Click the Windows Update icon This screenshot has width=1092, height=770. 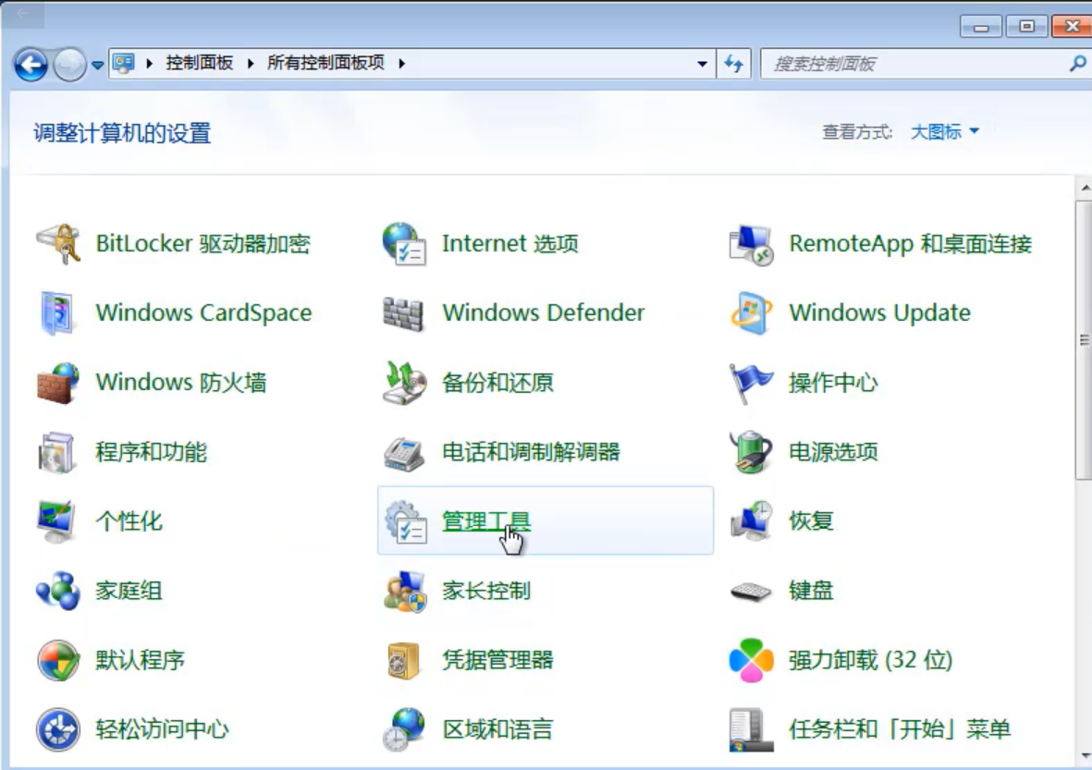(751, 313)
